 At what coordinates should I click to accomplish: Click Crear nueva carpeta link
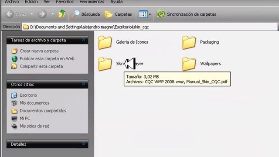tap(39, 51)
